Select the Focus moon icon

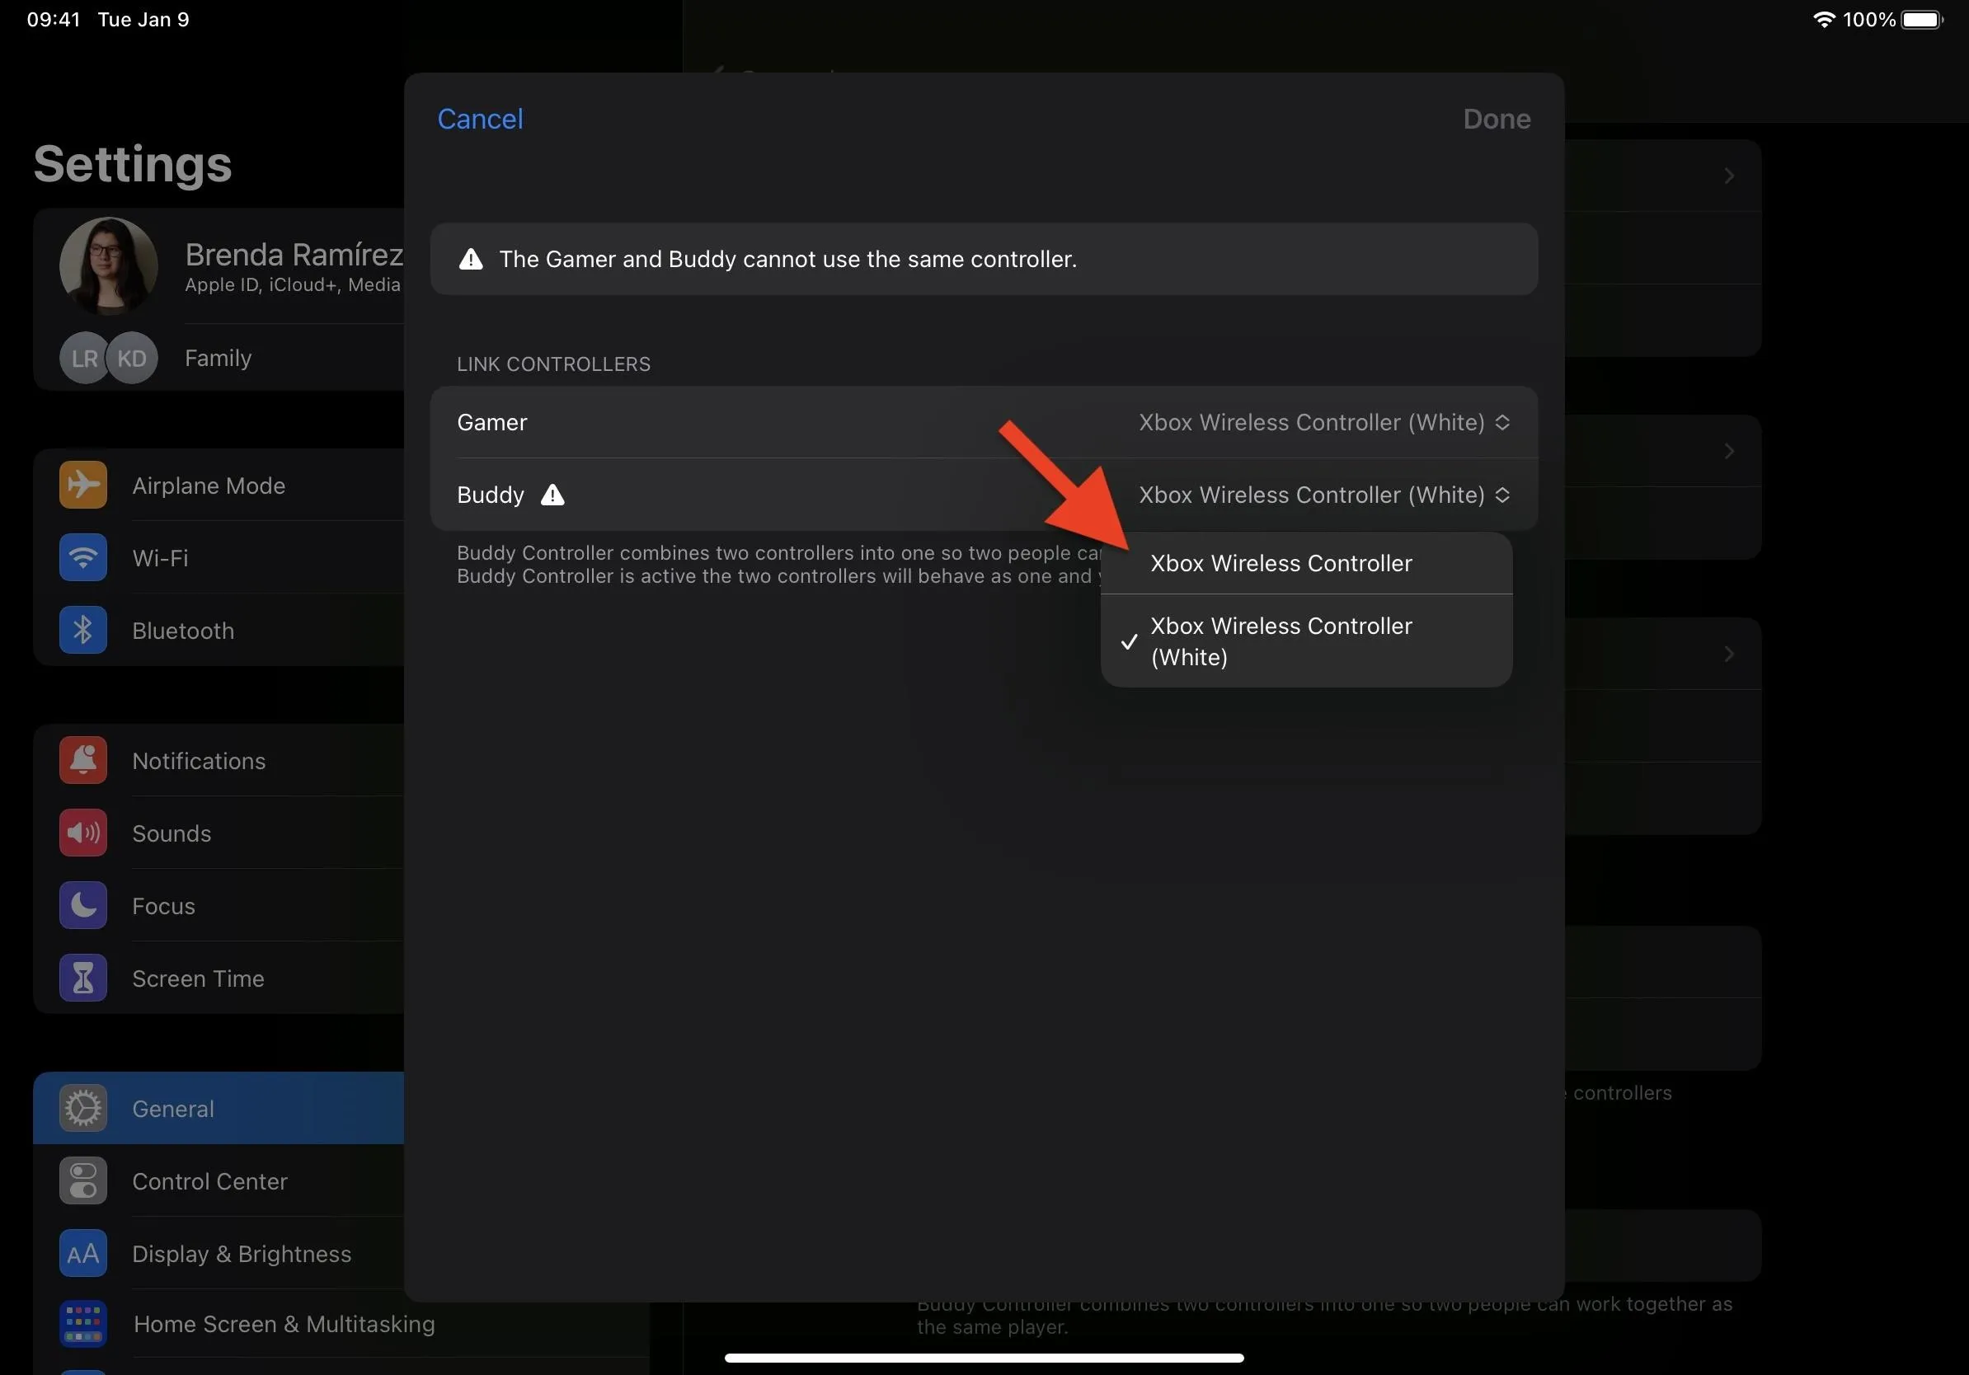pyautogui.click(x=83, y=905)
